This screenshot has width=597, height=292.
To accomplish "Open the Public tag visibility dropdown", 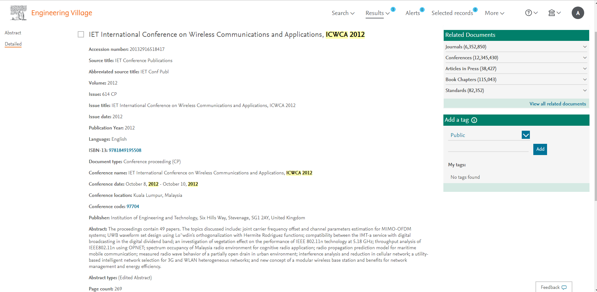I will coord(489,135).
